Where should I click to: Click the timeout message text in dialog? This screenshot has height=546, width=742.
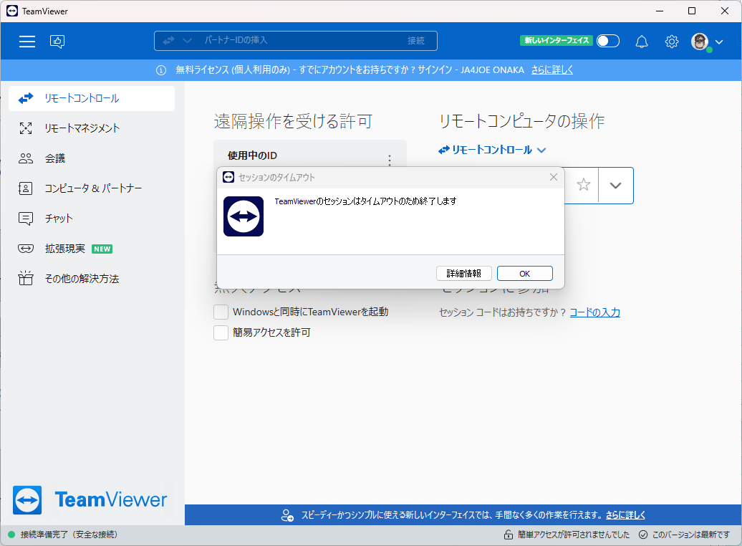pyautogui.click(x=365, y=201)
